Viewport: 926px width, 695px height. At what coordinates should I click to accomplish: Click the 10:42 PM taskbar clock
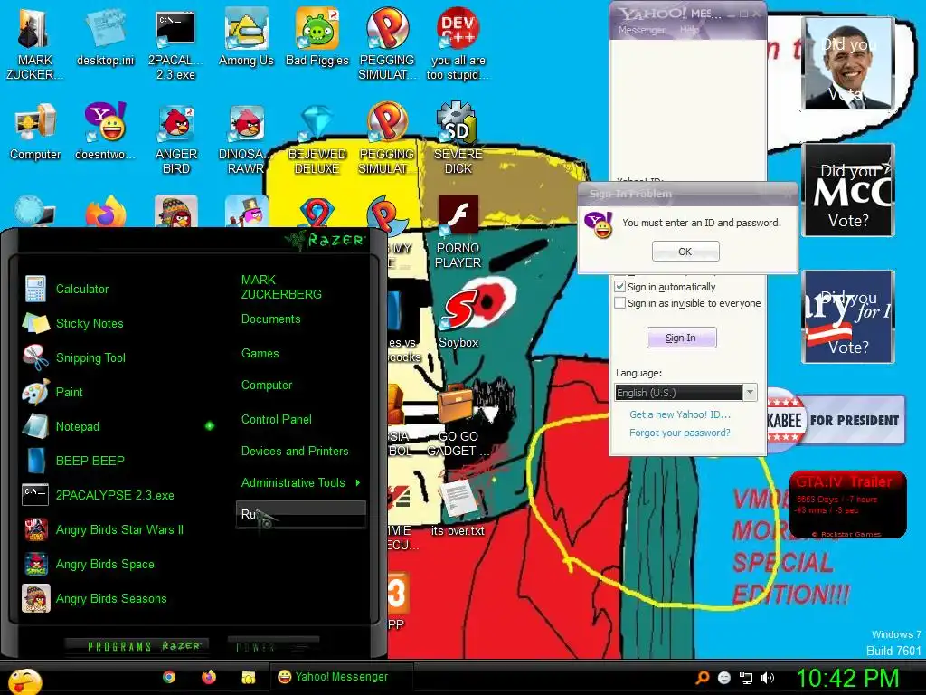coord(847,678)
